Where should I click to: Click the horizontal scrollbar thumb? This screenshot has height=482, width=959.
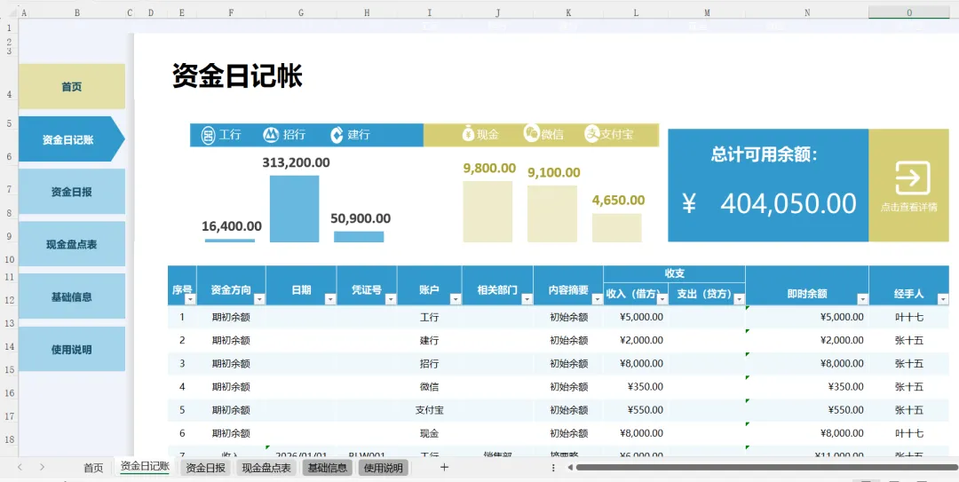click(x=767, y=467)
